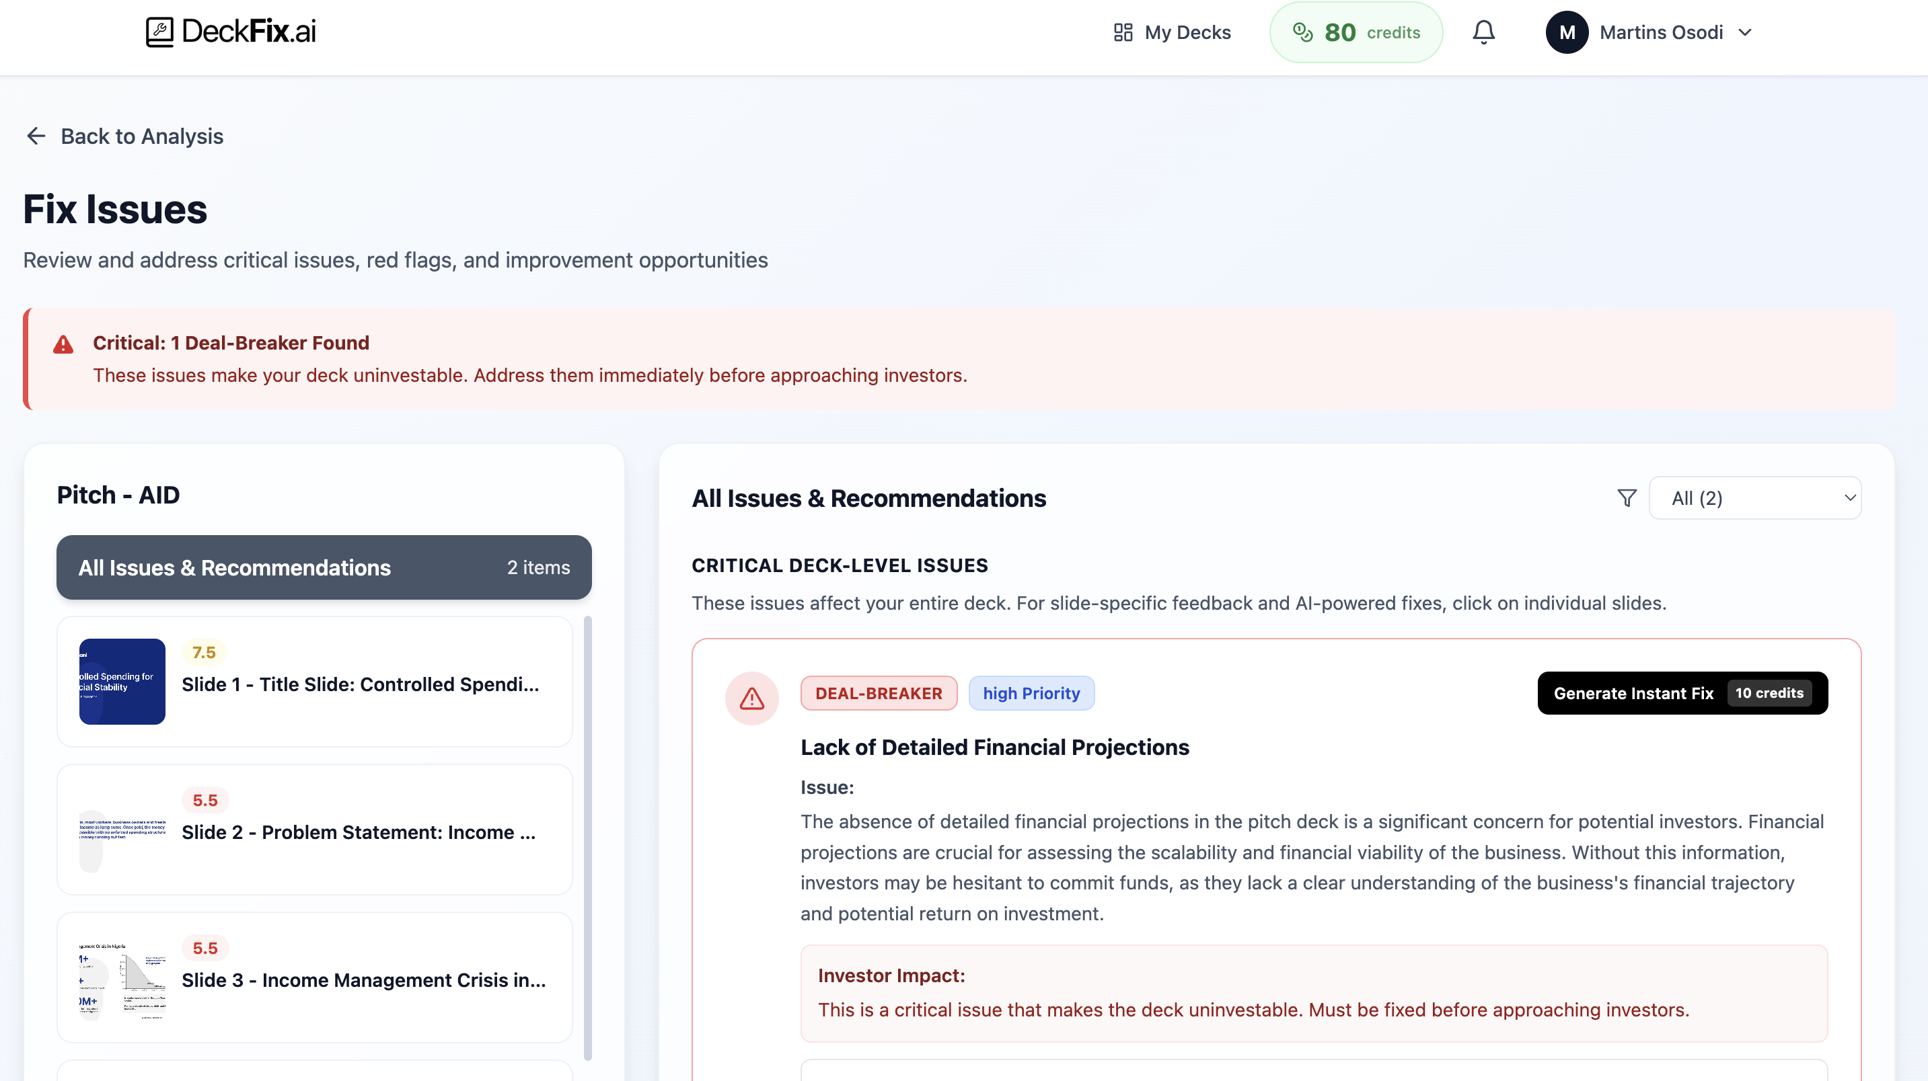Switch to My Decks
The image size is (1928, 1081).
(1188, 32)
